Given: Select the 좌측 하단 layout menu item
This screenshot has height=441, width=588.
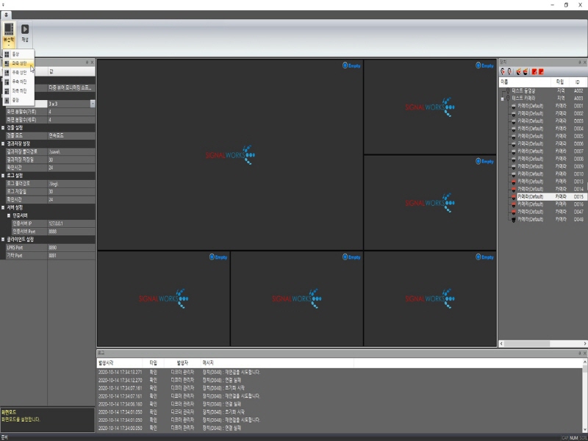Looking at the screenshot, I should click(18, 90).
